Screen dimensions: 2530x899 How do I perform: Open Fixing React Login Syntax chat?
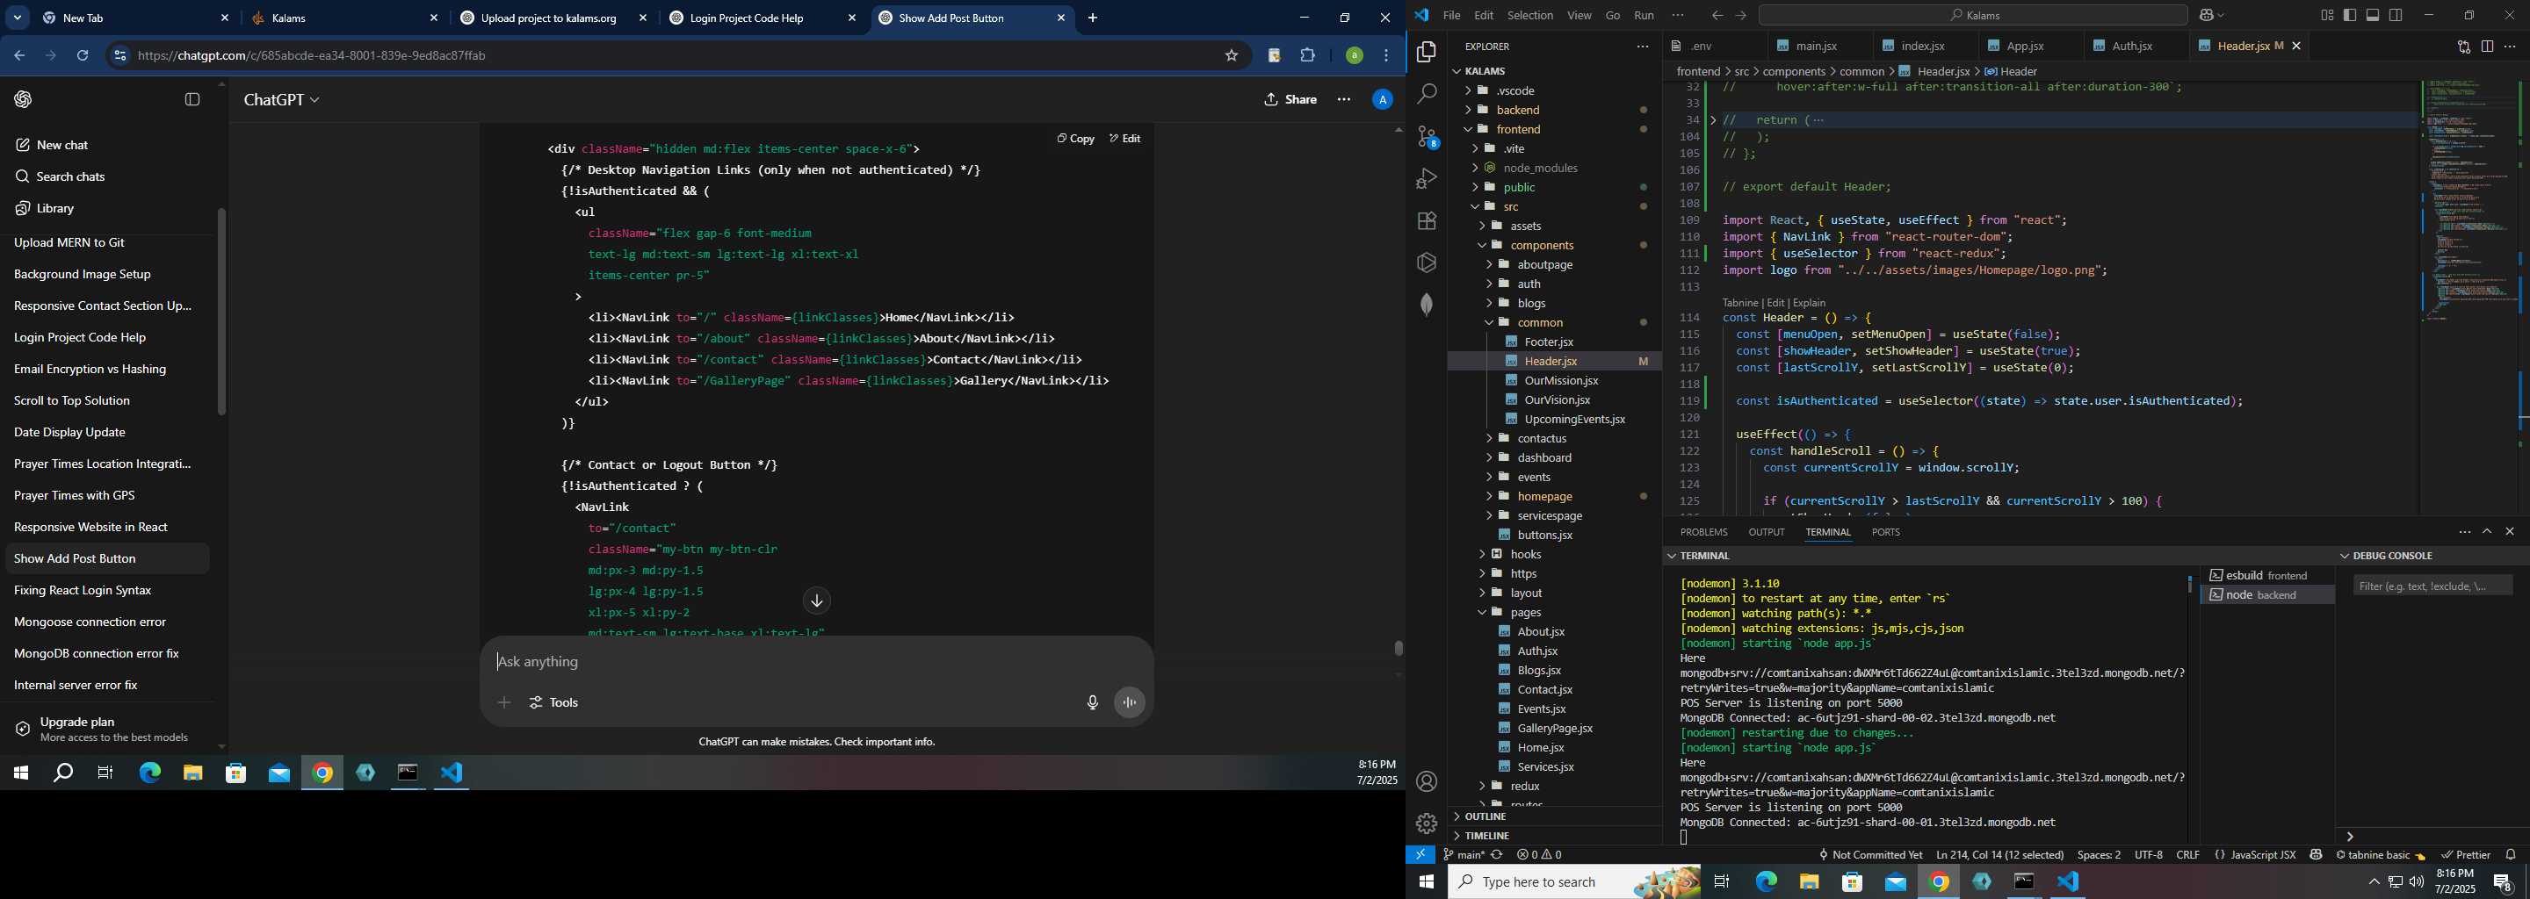108,590
